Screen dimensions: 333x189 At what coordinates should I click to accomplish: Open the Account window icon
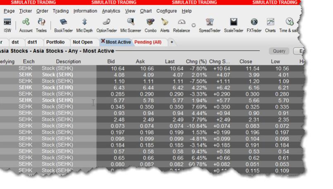(26, 24)
